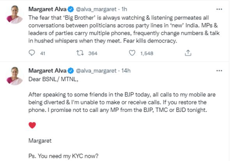Screen dimensions: 234x161
Task: Click the 1,548 likes count
Action: click(148, 54)
